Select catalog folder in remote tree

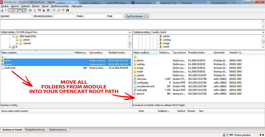pos(167,40)
